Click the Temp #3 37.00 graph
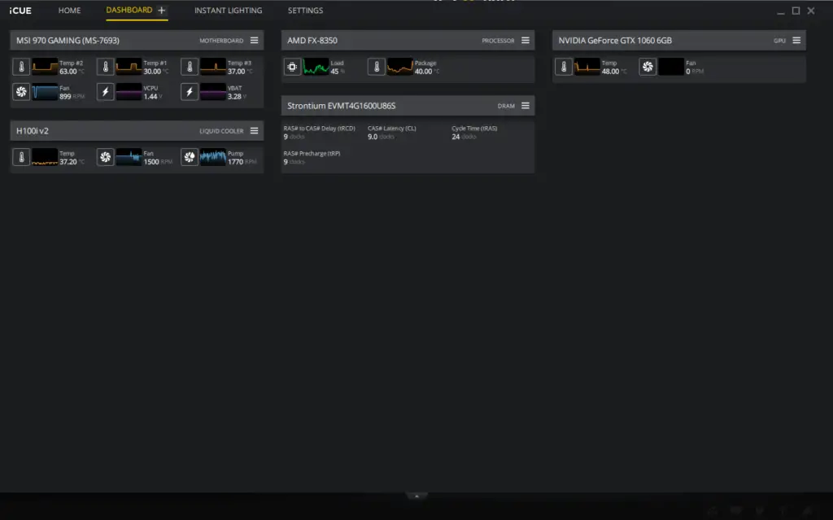This screenshot has width=833, height=520. (x=212, y=67)
